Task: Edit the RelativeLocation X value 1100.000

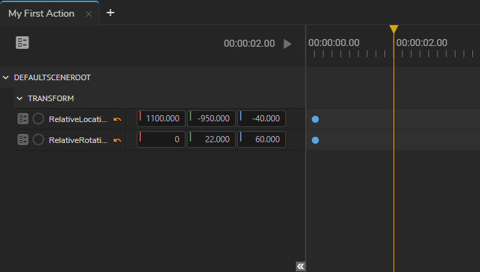Action: (161, 119)
